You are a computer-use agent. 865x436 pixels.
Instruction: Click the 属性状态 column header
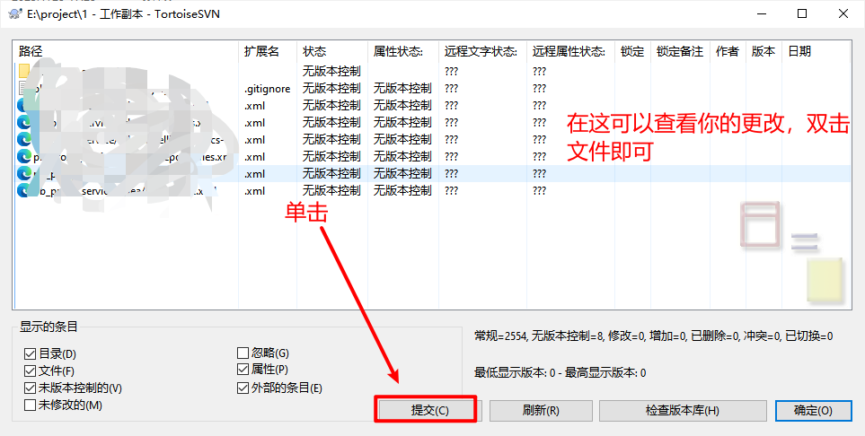tap(403, 51)
